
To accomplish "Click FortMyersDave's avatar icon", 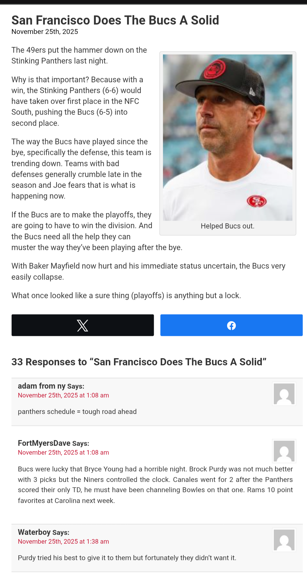I will point(284,451).
